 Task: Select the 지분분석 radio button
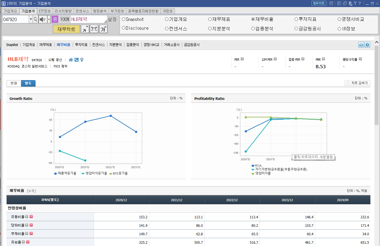pyautogui.click(x=210, y=28)
